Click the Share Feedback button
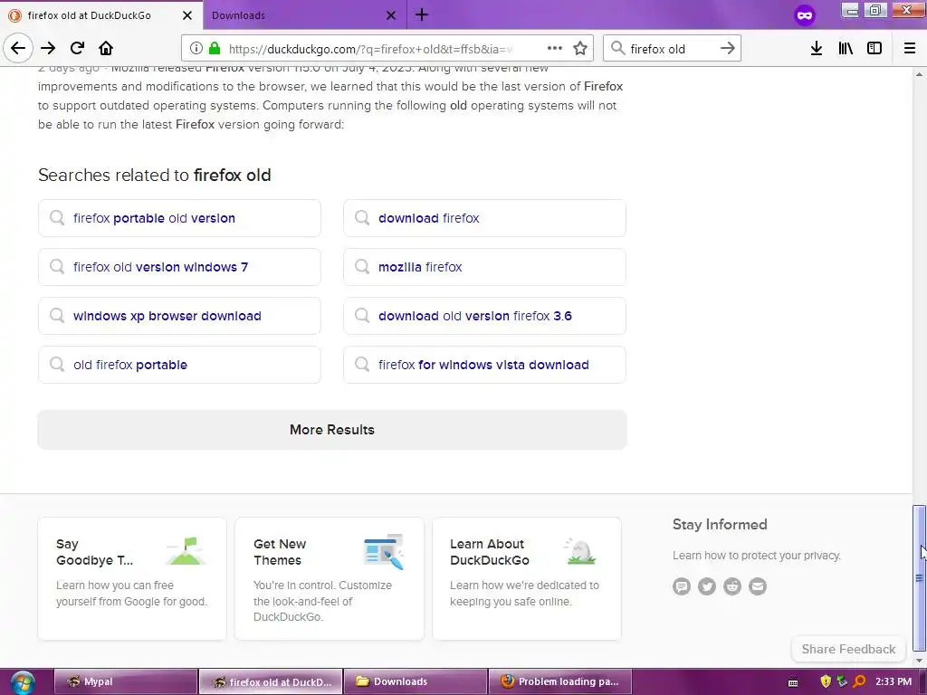Screen dimensions: 927x695 (x=848, y=649)
